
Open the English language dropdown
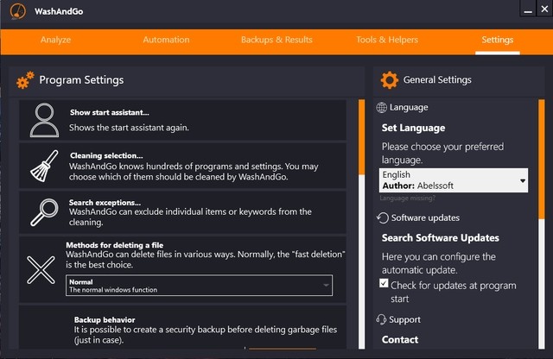[x=454, y=180]
